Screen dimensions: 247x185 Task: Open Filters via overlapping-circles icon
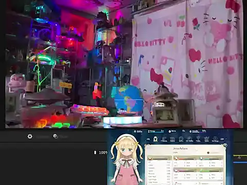[56, 137]
